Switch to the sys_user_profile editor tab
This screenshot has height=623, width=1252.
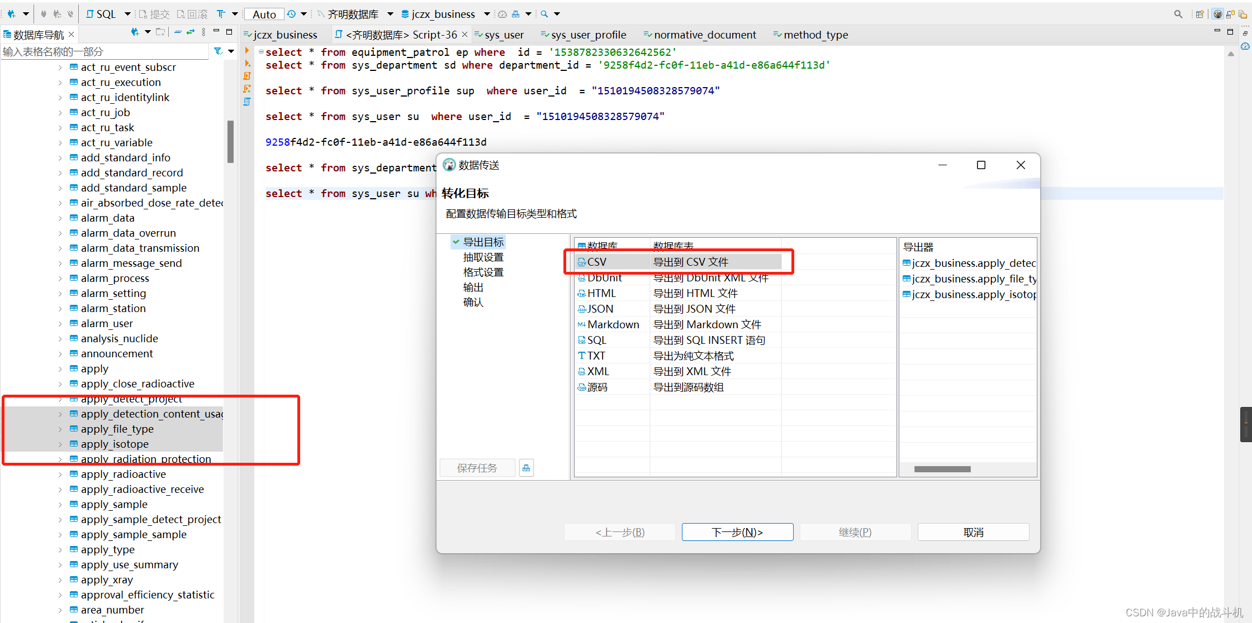click(x=588, y=35)
